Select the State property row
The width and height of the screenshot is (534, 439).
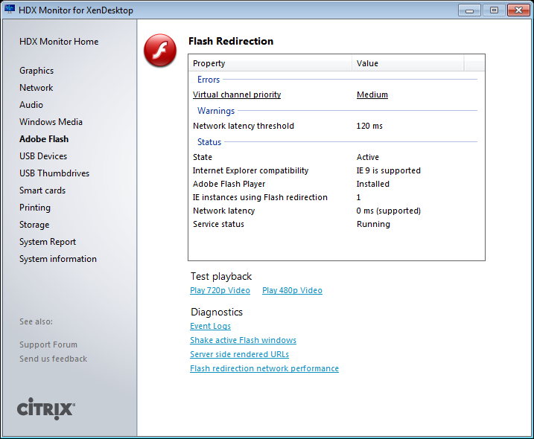337,157
